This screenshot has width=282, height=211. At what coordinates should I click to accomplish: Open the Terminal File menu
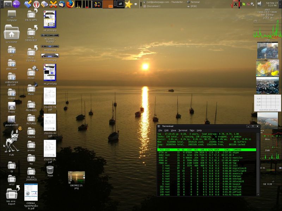tap(160, 130)
